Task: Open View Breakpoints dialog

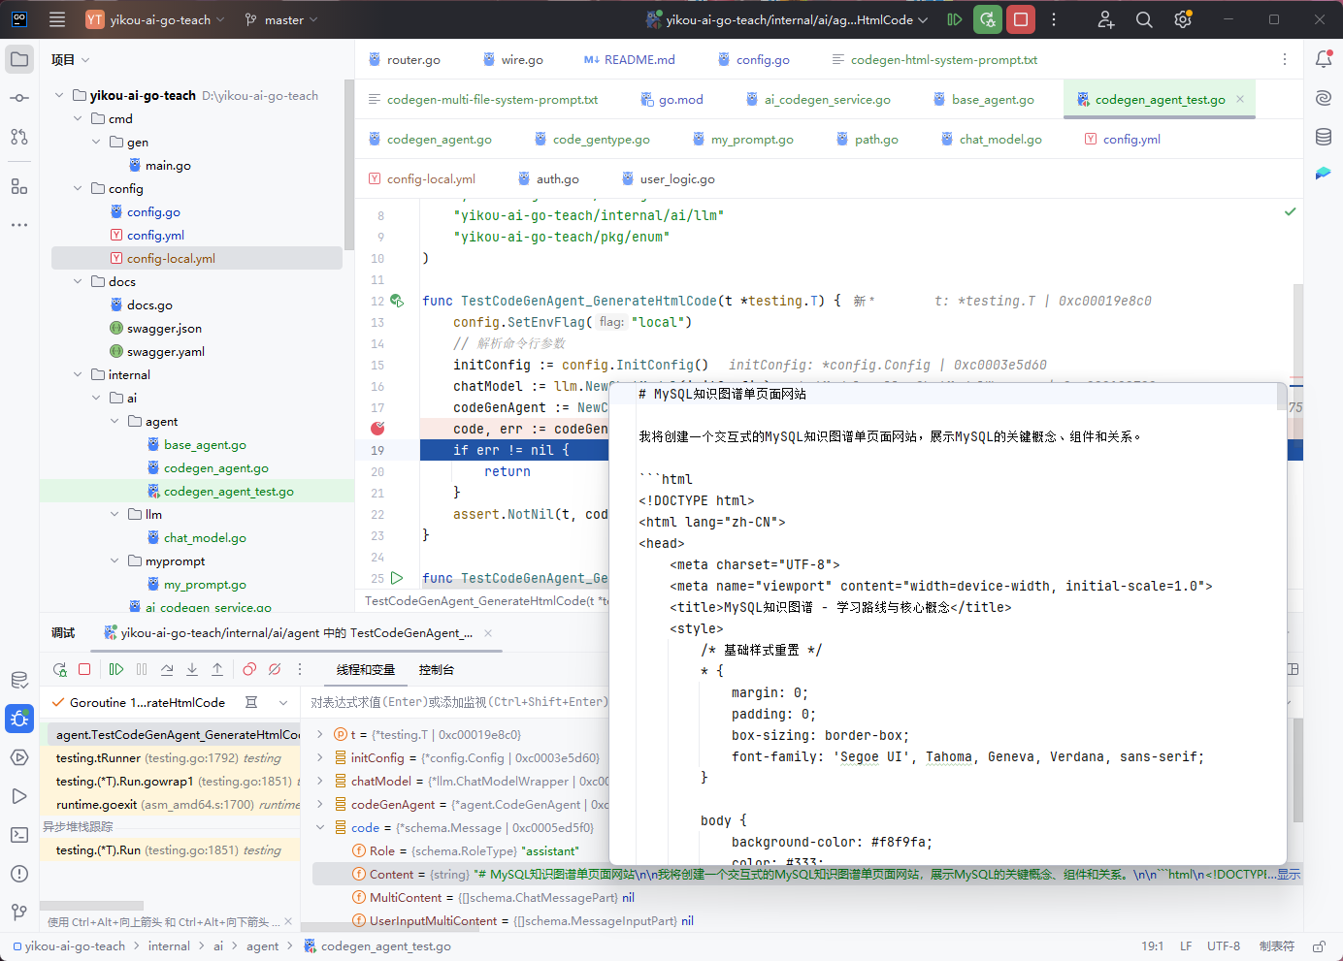Action: coord(249,669)
